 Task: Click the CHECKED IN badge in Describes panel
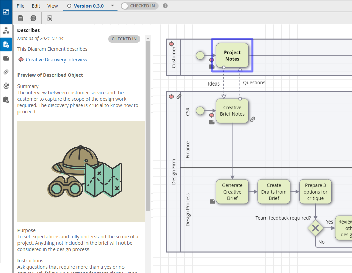124,39
